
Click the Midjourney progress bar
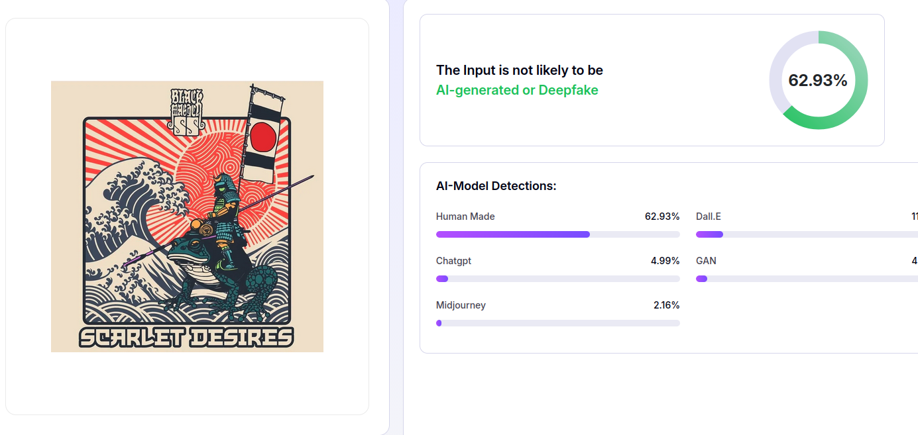pos(557,323)
